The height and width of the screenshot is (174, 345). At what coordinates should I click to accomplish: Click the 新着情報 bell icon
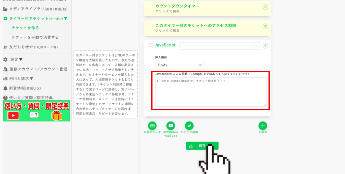click(x=5, y=88)
